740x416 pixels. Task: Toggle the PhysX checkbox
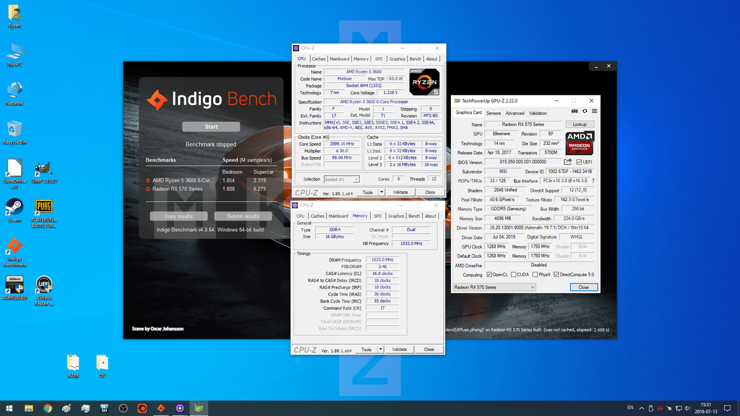(535, 274)
